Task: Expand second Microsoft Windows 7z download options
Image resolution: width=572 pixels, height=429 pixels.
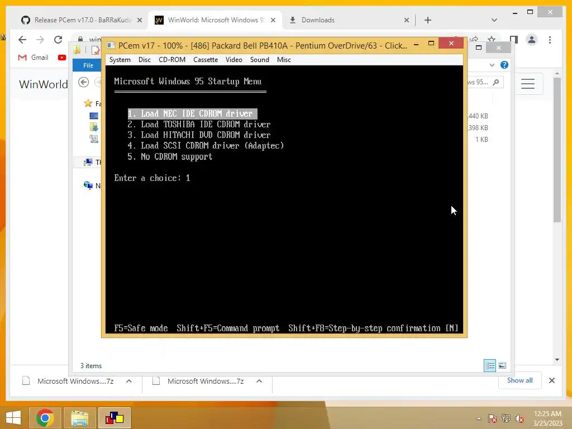Action: pyautogui.click(x=259, y=381)
